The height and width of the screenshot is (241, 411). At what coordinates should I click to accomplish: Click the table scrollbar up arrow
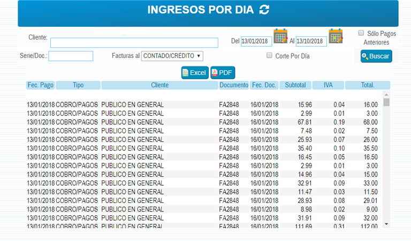386,94
